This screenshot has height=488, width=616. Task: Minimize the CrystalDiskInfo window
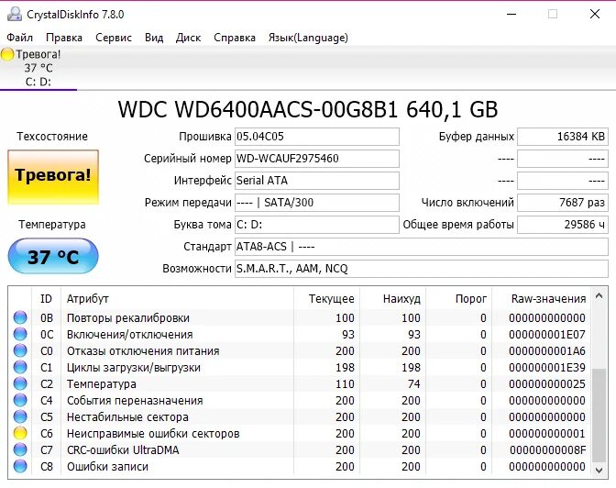tap(511, 14)
